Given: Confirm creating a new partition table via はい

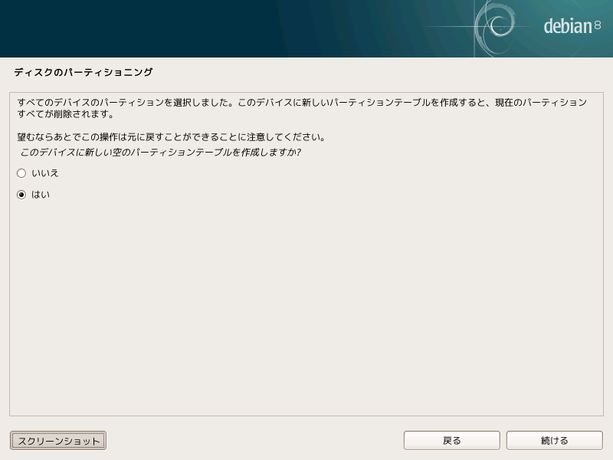Looking at the screenshot, I should 21,195.
